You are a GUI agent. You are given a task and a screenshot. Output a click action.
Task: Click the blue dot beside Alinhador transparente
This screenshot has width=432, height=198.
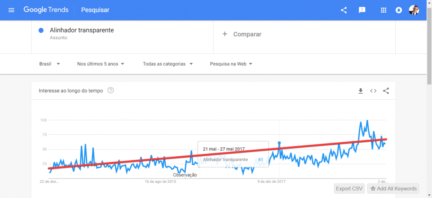tap(41, 31)
